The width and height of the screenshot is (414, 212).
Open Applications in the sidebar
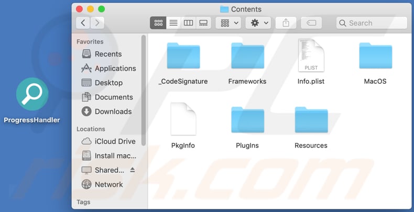[109, 68]
